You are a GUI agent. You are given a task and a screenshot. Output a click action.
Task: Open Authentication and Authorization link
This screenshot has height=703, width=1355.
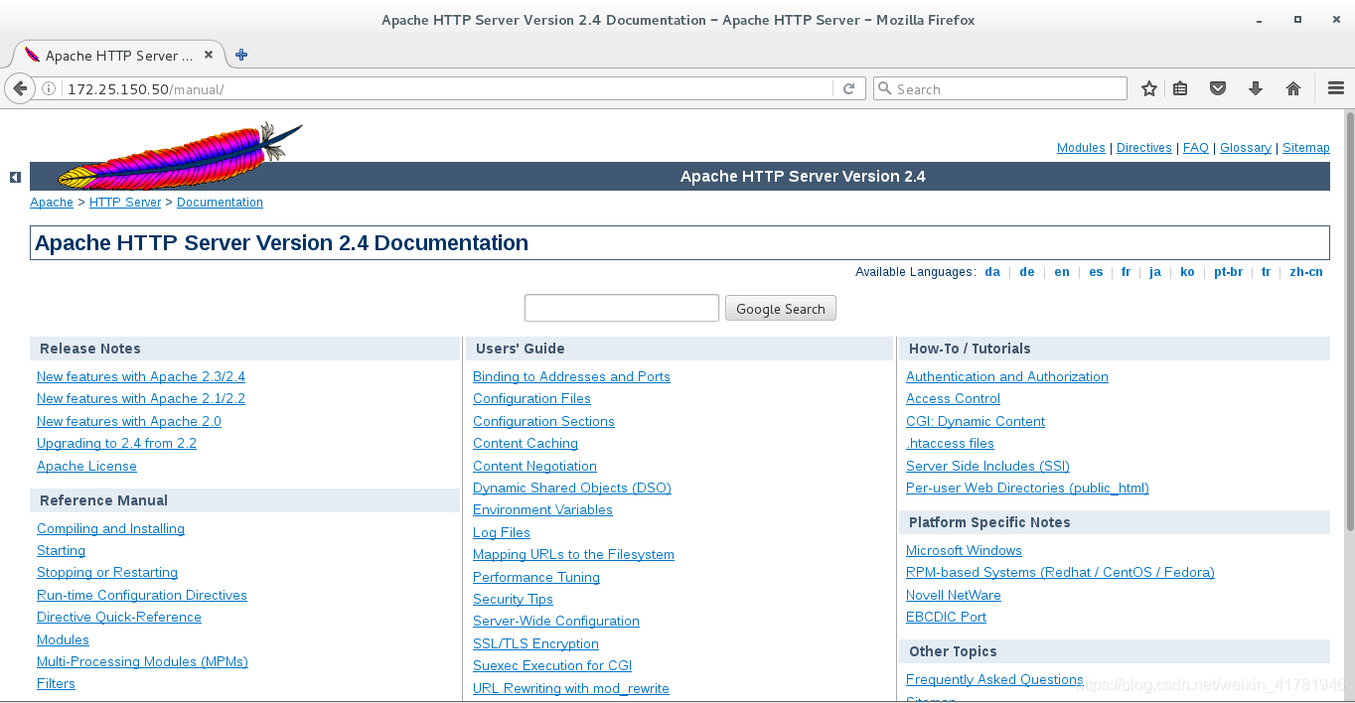point(1007,376)
